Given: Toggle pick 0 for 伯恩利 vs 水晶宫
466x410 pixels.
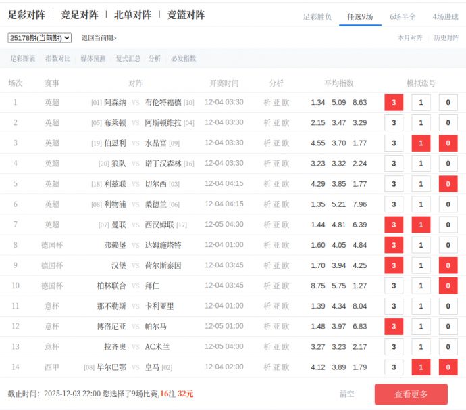Looking at the screenshot, I should pos(448,143).
